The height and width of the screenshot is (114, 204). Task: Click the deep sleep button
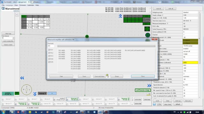(167, 104)
